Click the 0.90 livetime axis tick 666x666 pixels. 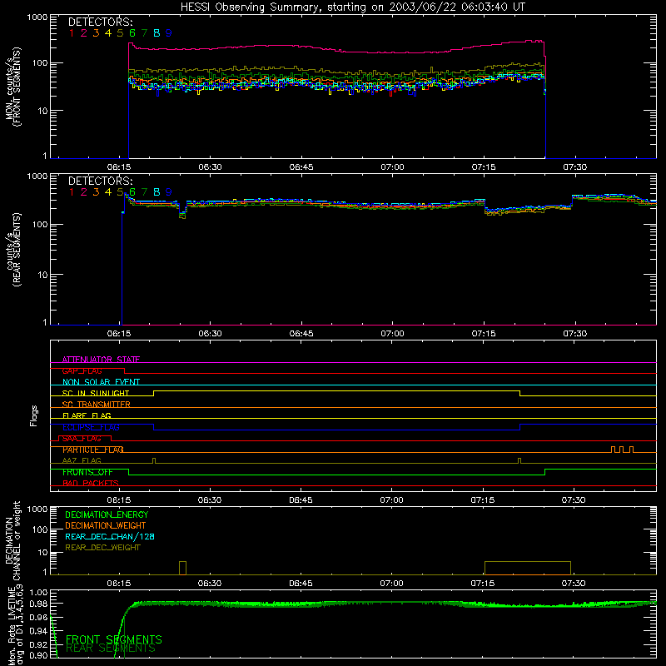click(39, 656)
